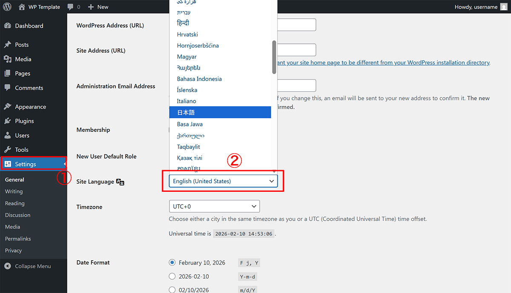The image size is (511, 293).
Task: Open the comments bubble icon in admin bar
Action: (70, 7)
